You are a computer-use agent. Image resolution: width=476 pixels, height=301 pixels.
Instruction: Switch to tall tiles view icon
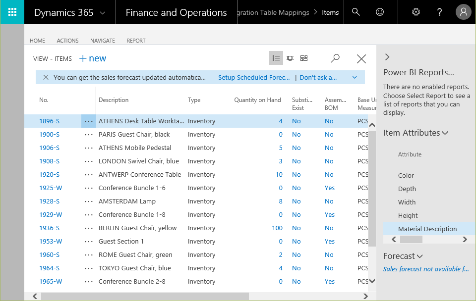tap(290, 58)
